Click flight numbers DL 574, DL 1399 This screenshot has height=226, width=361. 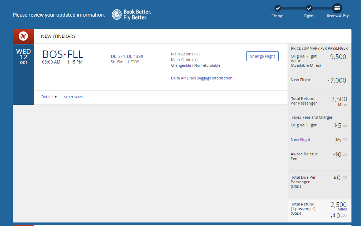[x=127, y=56]
